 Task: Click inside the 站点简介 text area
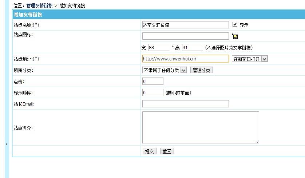pos(200,127)
